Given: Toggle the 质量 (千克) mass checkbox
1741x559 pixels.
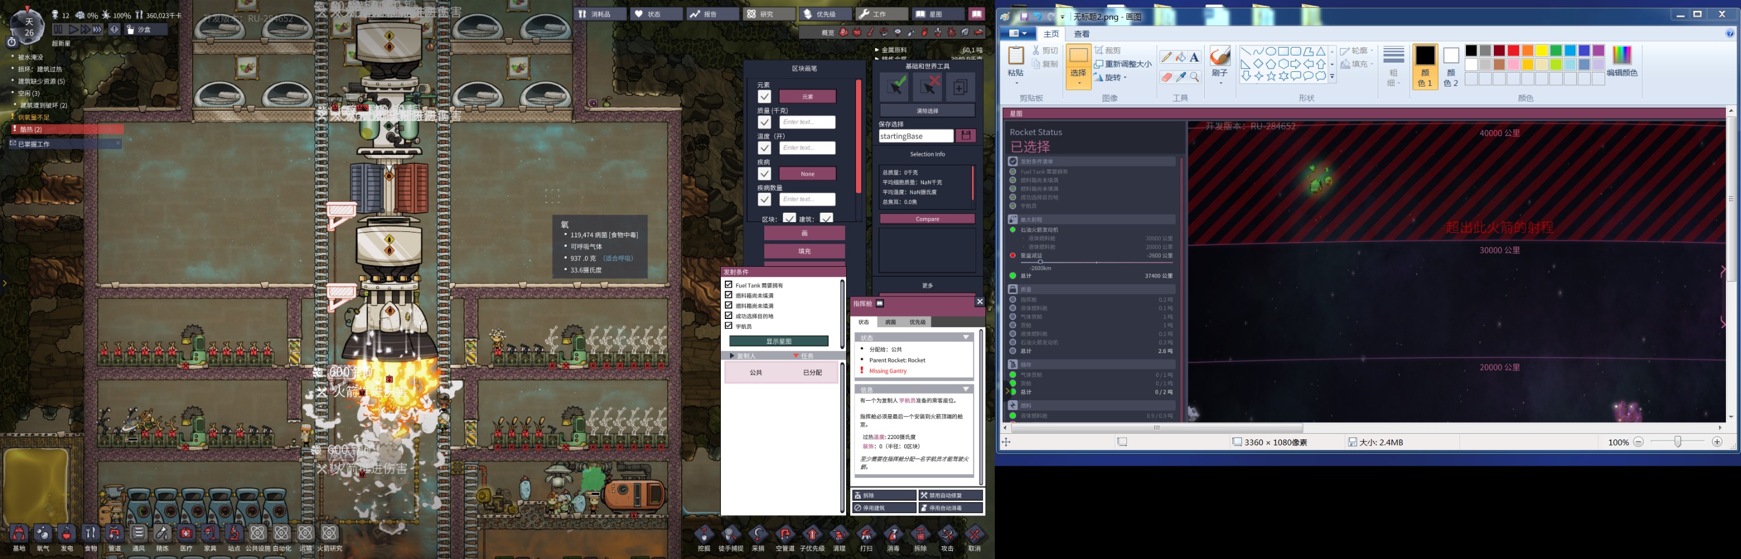Looking at the screenshot, I should [764, 122].
